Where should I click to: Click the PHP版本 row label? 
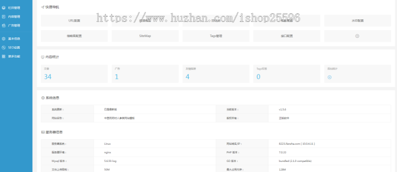coord(232,153)
